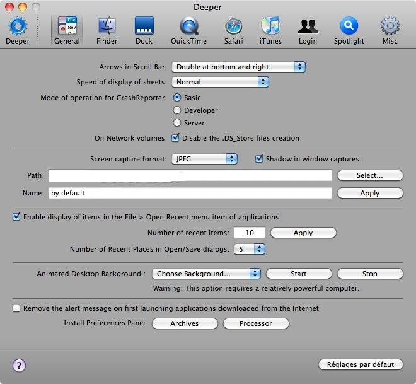
Task: Select the Basic CrashReporter mode
Action: 177,97
